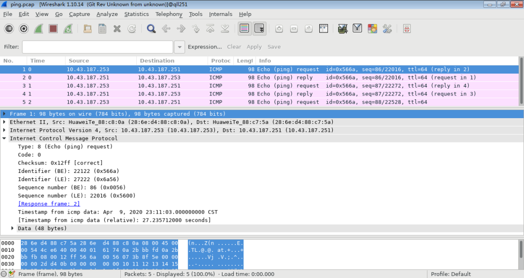Close this capture file (X icon)
Screen dimensions: 524x278
[x=117, y=29]
